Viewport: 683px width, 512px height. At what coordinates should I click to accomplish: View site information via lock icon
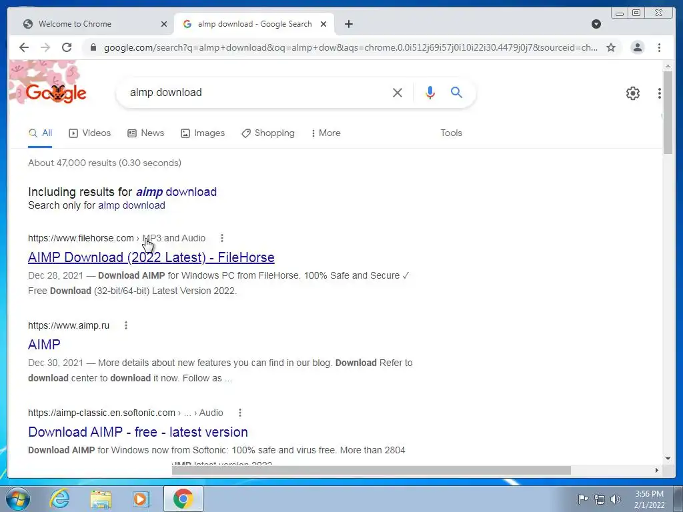(93, 47)
